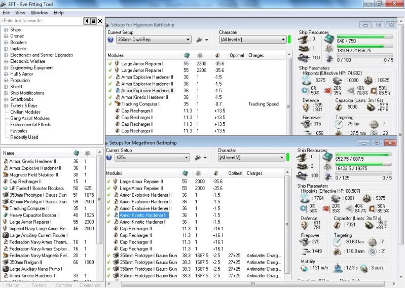Toggle highlighted Armor Kinetic Hardener II in Megathron

tap(109, 215)
